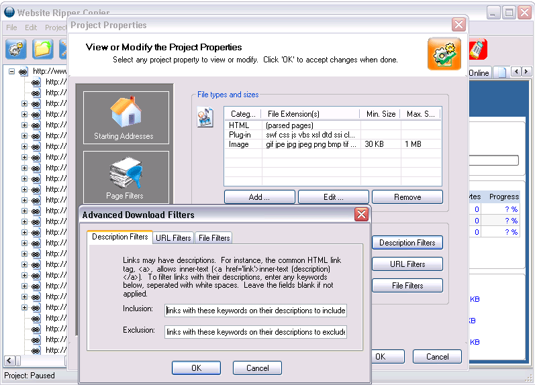Click the Categ... column header
The image size is (535, 385).
[x=243, y=114]
